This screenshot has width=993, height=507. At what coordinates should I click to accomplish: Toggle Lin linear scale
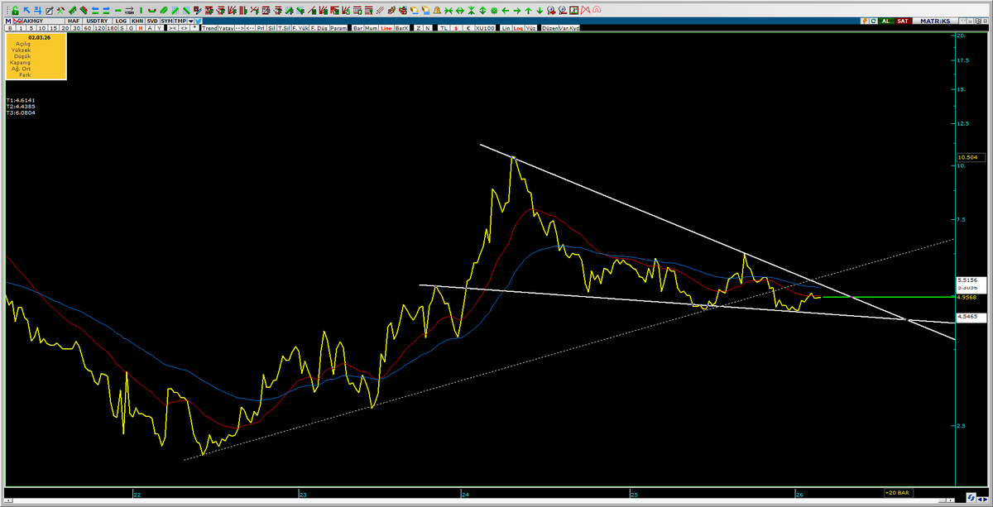coord(506,28)
